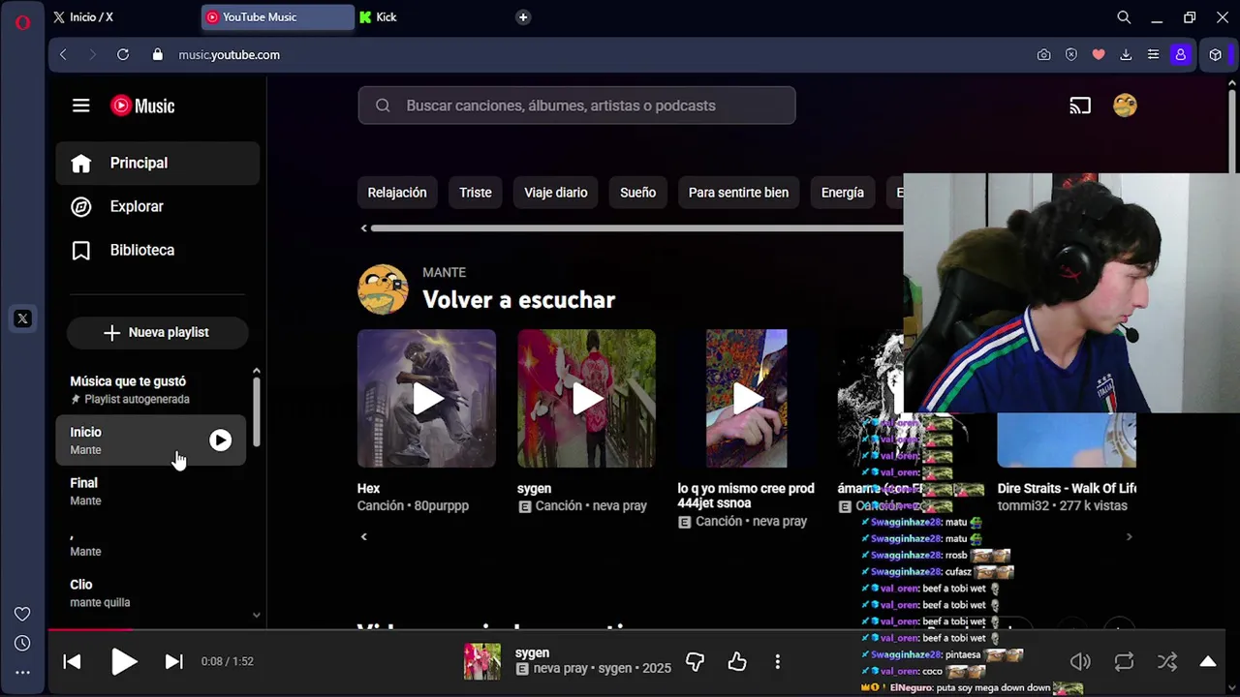Select the Viaje diario chip
This screenshot has height=697, width=1240.
(556, 193)
